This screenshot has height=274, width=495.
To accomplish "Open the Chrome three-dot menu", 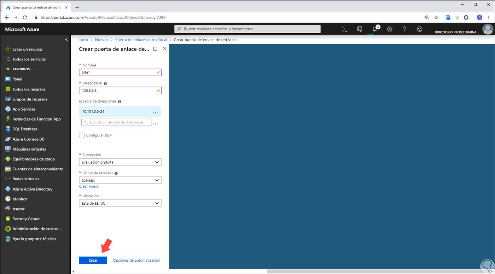I will [489, 17].
